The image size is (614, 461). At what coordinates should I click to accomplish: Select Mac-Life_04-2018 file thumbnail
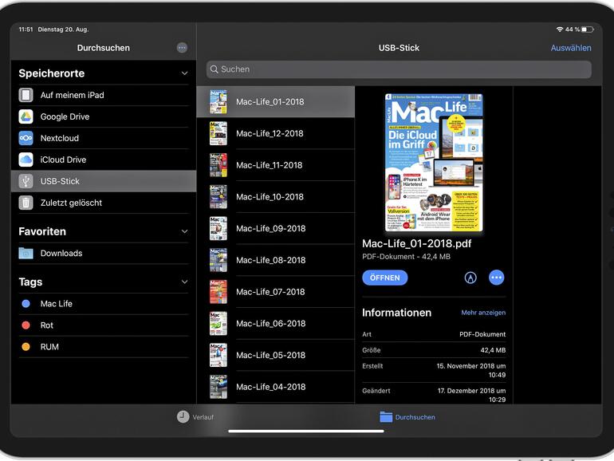[x=218, y=388]
